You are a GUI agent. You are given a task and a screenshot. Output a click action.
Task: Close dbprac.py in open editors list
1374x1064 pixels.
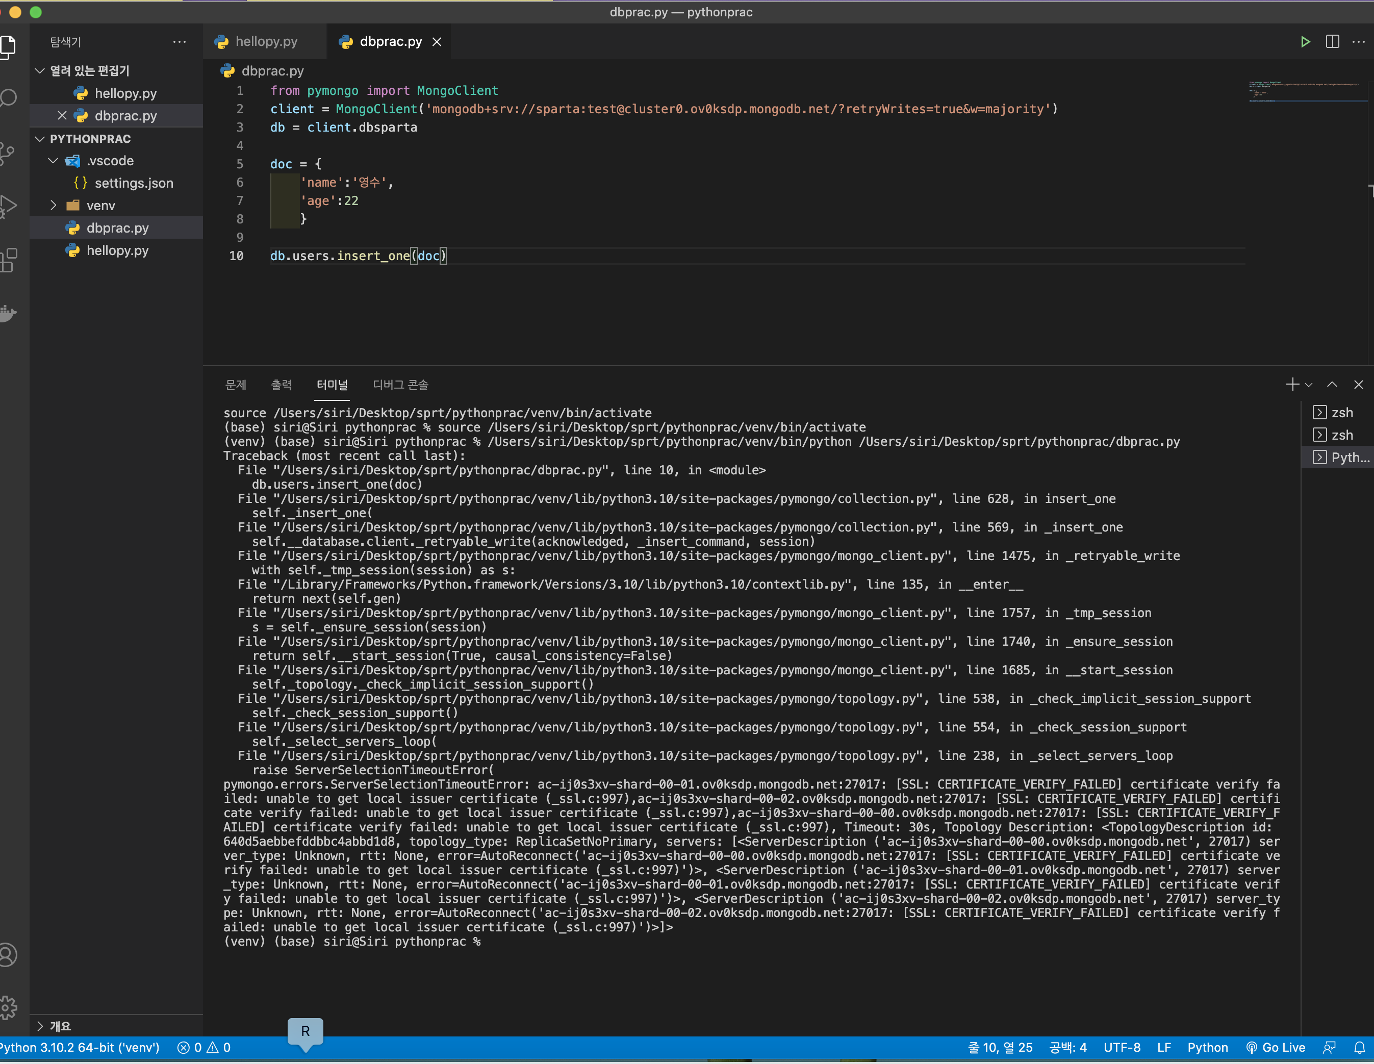point(62,116)
